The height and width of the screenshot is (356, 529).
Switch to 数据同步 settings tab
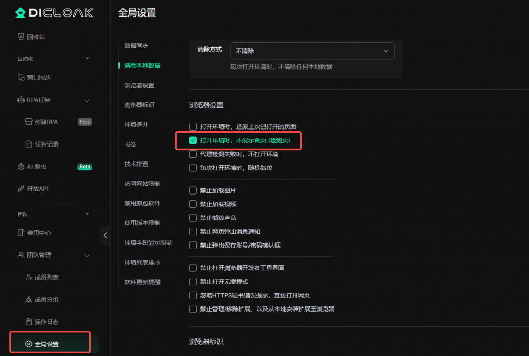coord(136,46)
